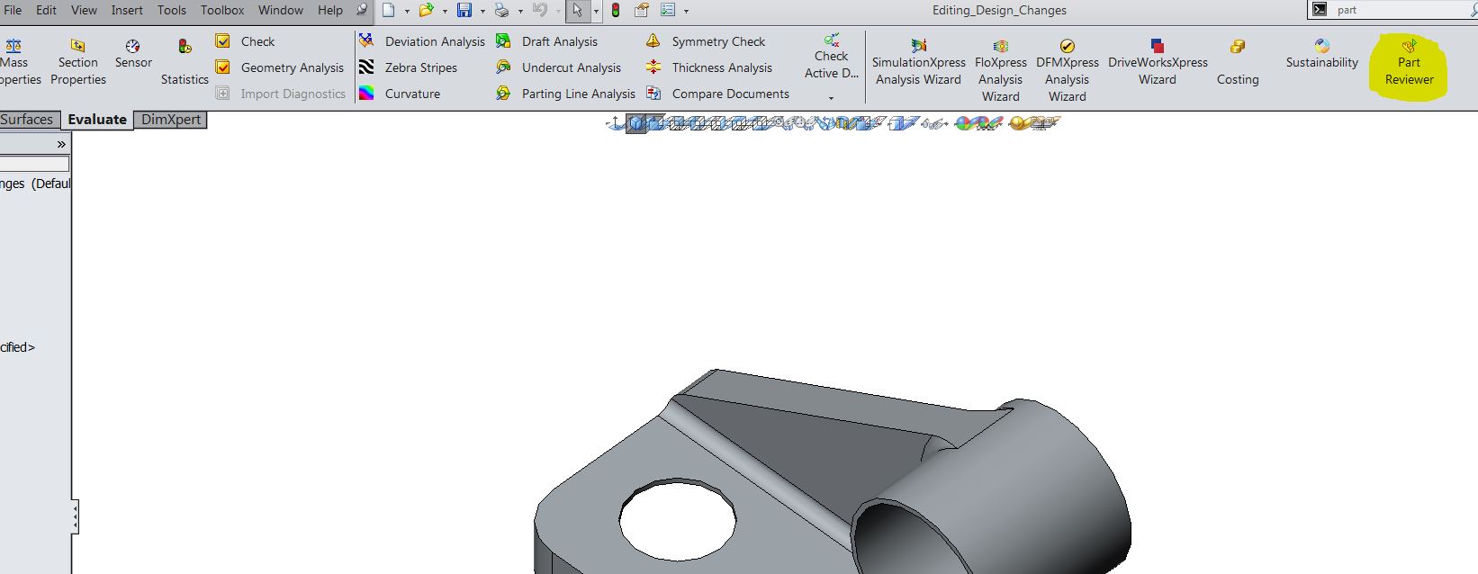Click the left panel collapse handle
This screenshot has width=1478, height=574.
75,517
